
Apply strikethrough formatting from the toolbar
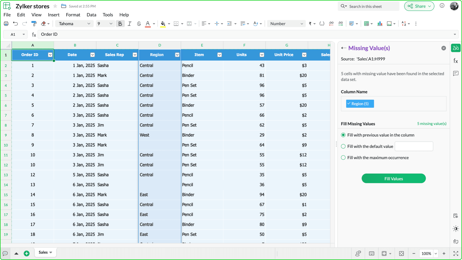point(139,23)
